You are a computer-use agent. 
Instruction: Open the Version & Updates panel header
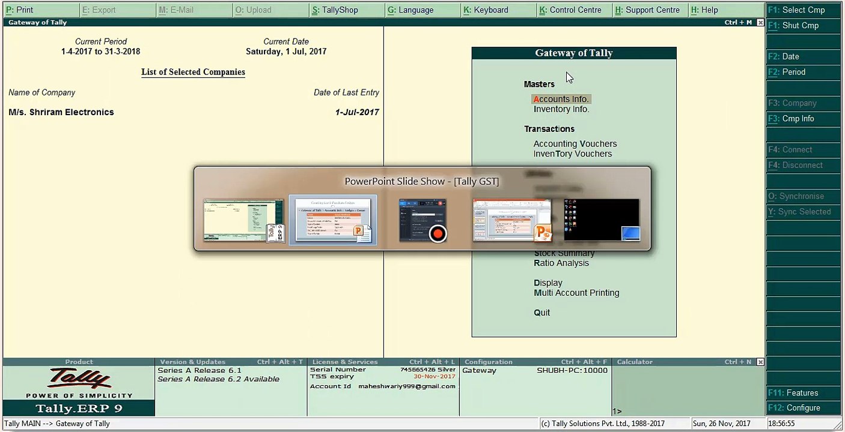(231, 362)
